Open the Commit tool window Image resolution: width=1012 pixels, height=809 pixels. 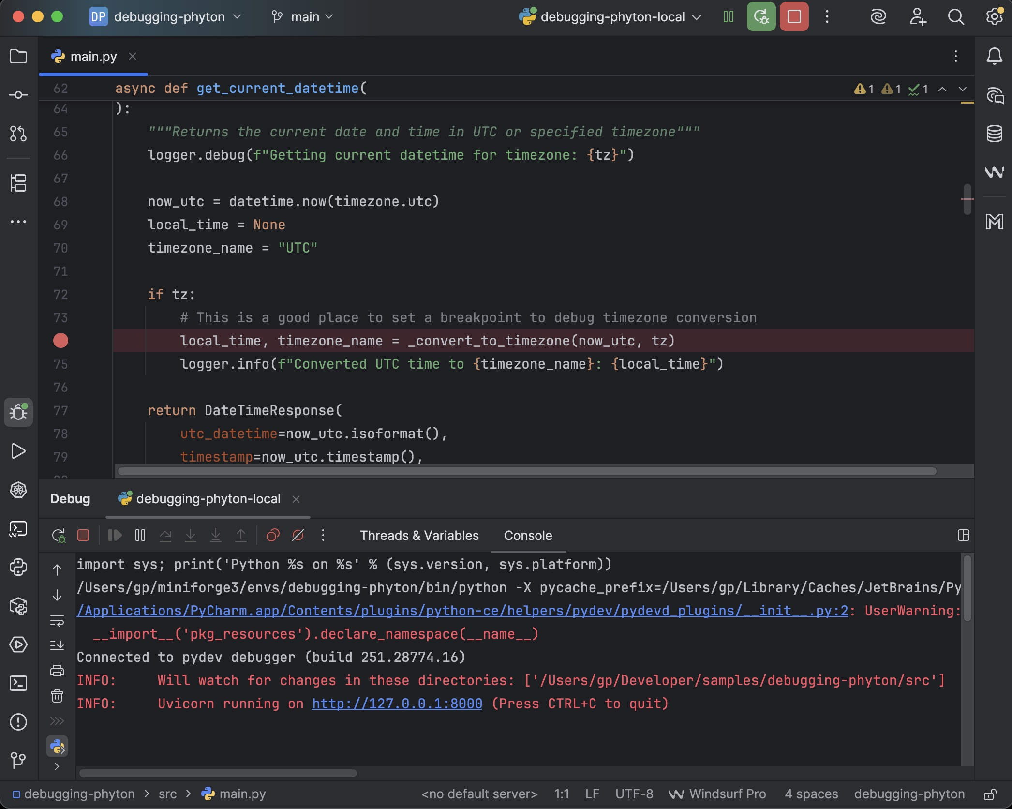coord(18,95)
